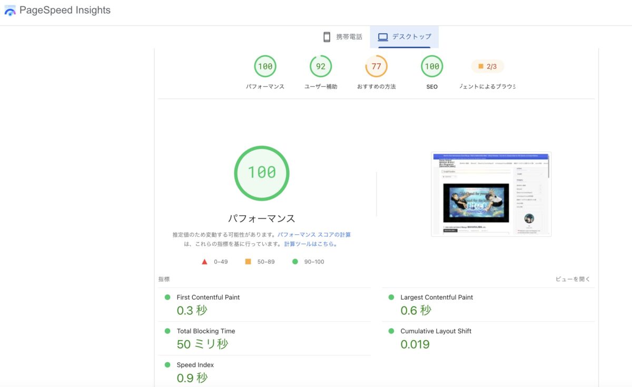Click the Cumulative Layout Shift metric

click(488, 339)
